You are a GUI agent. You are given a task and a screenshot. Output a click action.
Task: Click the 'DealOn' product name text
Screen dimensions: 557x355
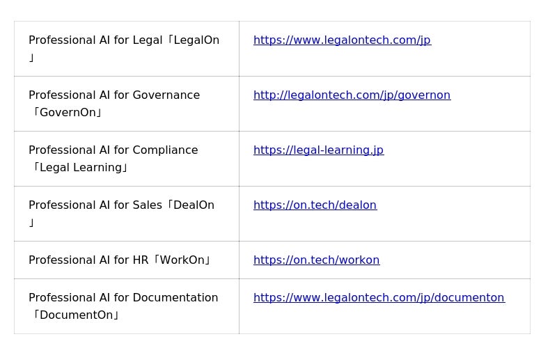coord(194,205)
